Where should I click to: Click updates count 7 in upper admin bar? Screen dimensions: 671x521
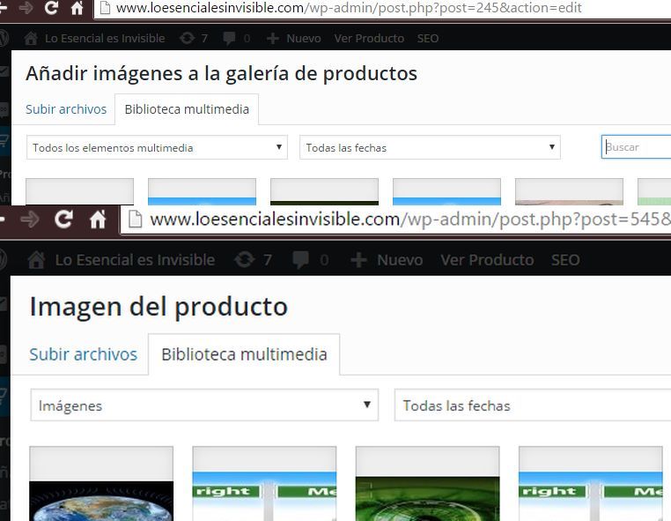pos(204,39)
